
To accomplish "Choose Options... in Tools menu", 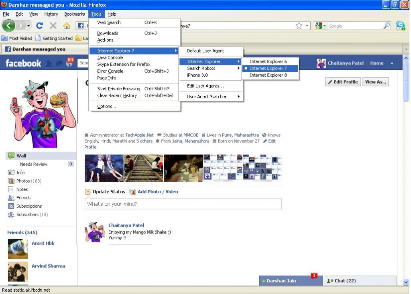I will point(134,106).
